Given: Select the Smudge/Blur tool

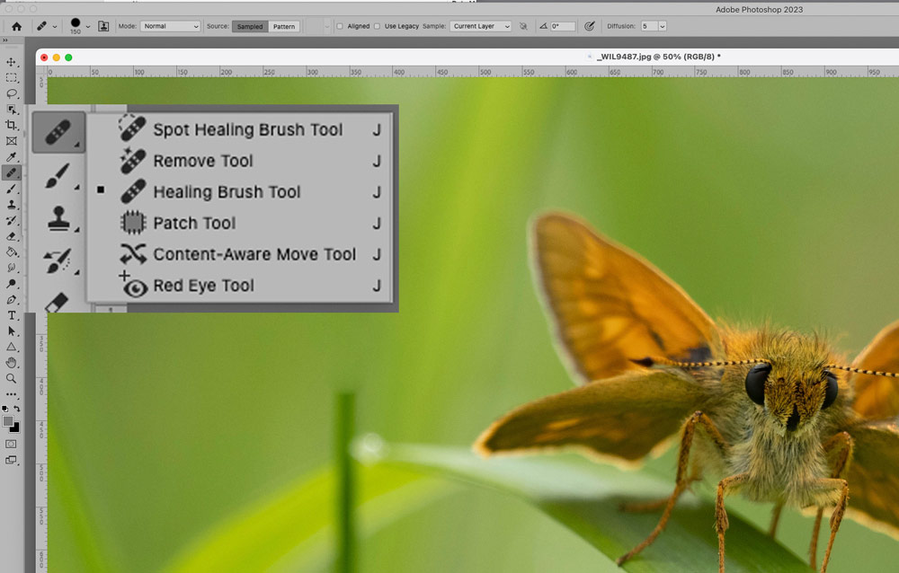Looking at the screenshot, I should 11,268.
